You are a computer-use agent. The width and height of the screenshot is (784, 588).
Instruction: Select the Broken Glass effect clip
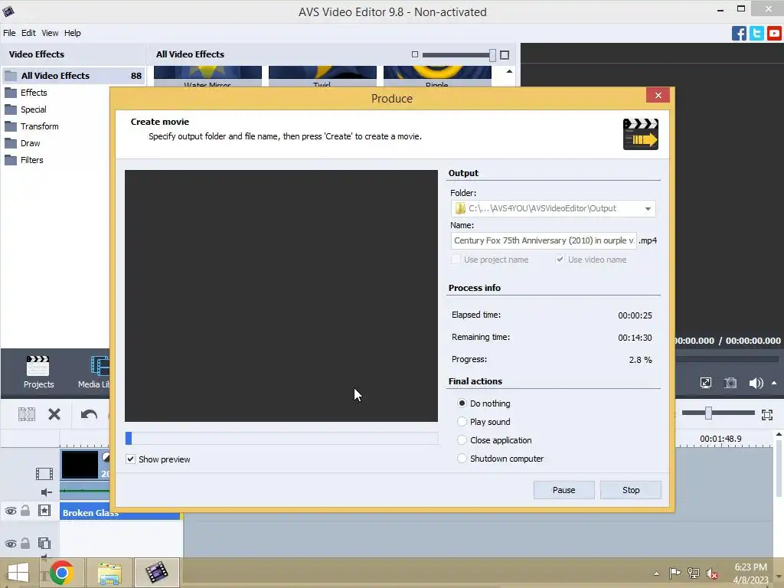(120, 512)
